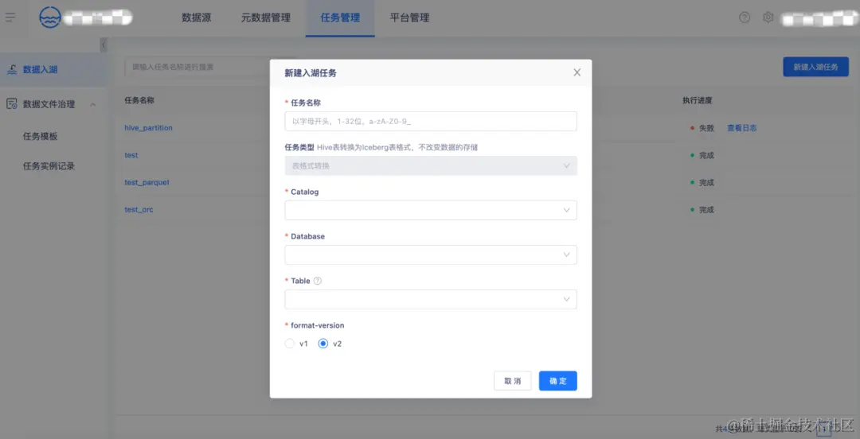Open 任务实例记录 in the sidebar
Screen dimensions: 860x439
pyautogui.click(x=49, y=166)
